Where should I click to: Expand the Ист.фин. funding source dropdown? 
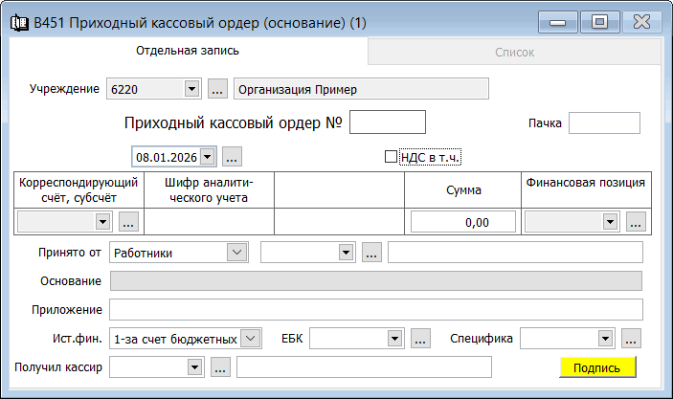(x=249, y=339)
